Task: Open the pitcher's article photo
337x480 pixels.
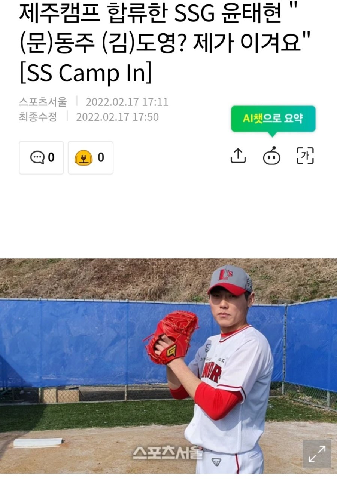Action: pyautogui.click(x=168, y=366)
